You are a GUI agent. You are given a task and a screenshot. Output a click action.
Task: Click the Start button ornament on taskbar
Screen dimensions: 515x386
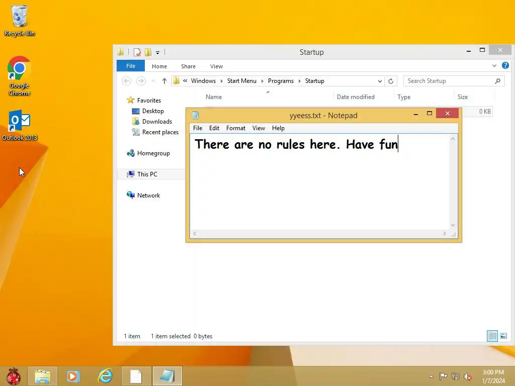[13, 376]
